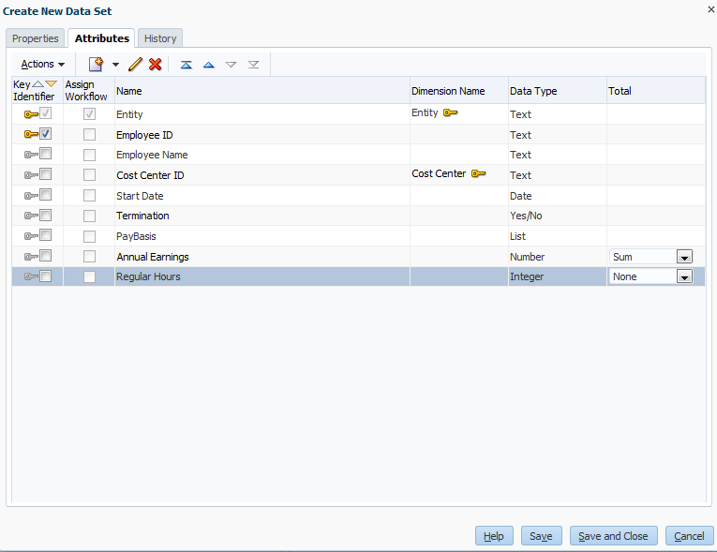Viewport: 717px width, 552px height.
Task: Click the gray key icon in Start Date row
Action: point(31,196)
